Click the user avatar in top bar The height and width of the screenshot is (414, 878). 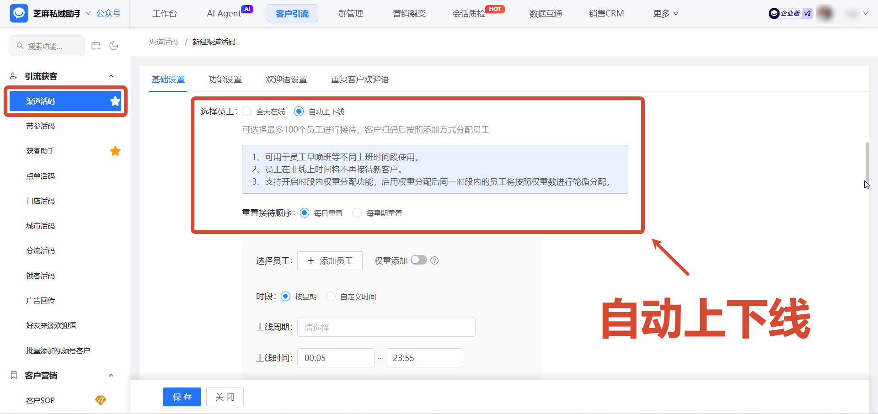tap(825, 13)
